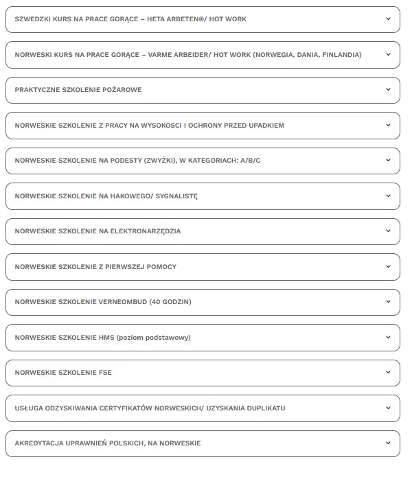Click chevron on Heta Arbeten row

coord(388,19)
